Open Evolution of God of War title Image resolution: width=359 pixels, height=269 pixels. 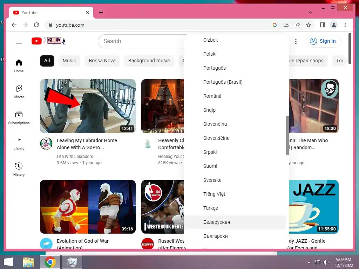(x=83, y=243)
